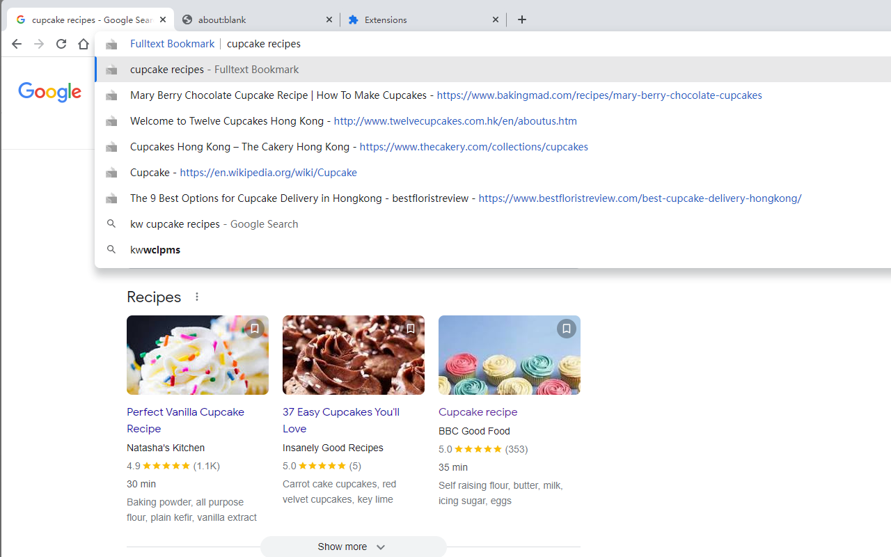
Task: Switch to the Extensions tab
Action: [423, 19]
